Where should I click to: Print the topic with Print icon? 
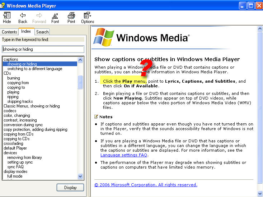click(71, 15)
